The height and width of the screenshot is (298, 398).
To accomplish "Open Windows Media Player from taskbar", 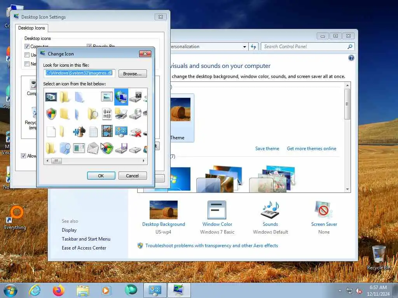I will [x=106, y=290].
